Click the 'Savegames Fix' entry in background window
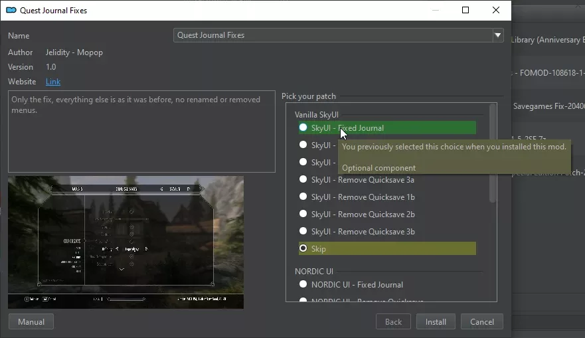This screenshot has height=338, width=585. [x=548, y=106]
